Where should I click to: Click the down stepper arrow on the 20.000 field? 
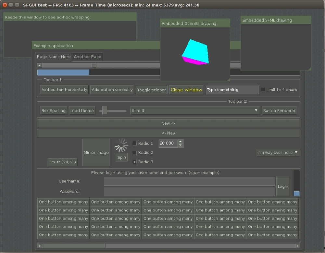coord(181,145)
